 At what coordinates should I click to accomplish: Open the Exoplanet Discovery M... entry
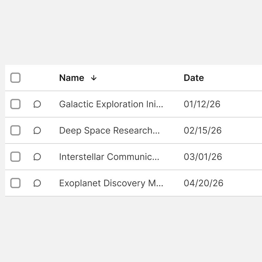(x=111, y=183)
